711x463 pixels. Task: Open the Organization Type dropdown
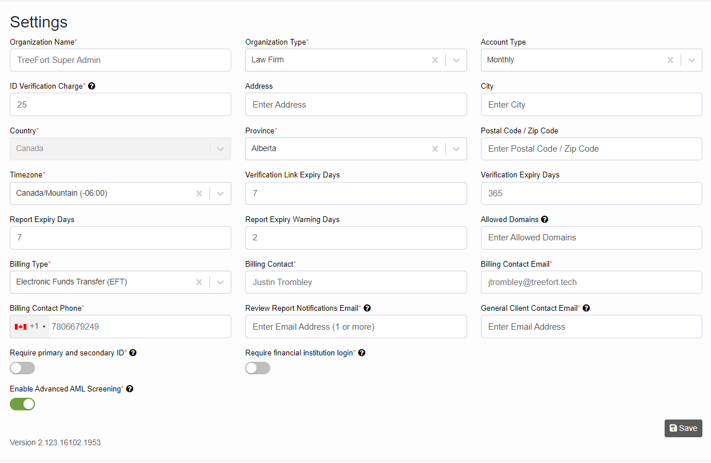(x=456, y=60)
